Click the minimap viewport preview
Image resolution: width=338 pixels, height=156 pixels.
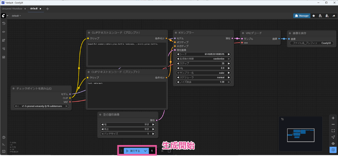(300, 135)
